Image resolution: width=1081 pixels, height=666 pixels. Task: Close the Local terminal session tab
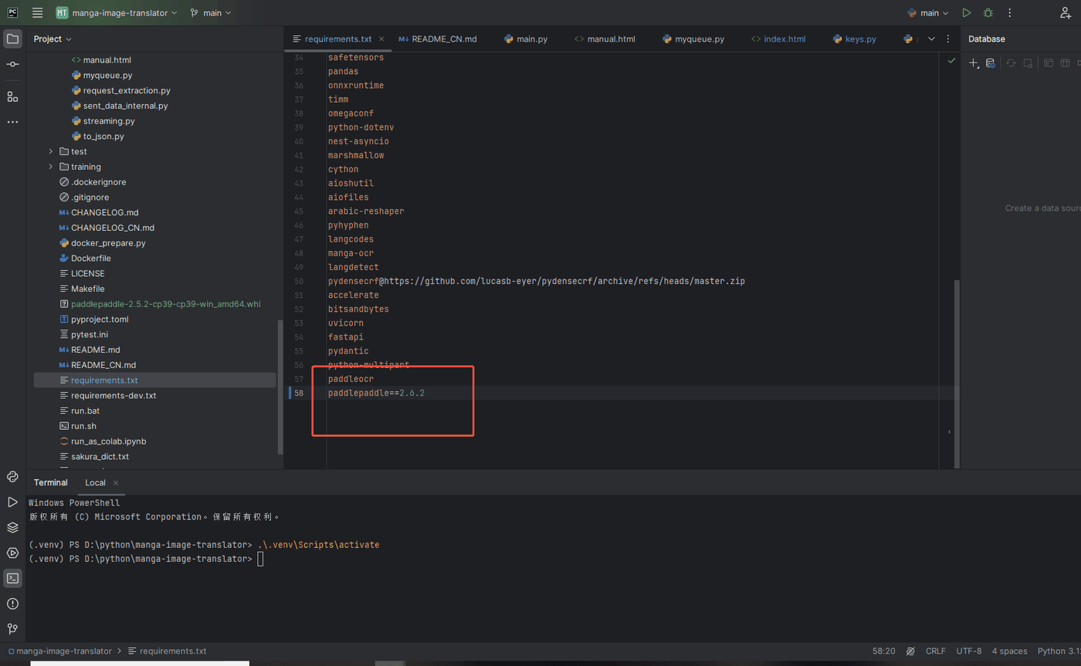[116, 482]
